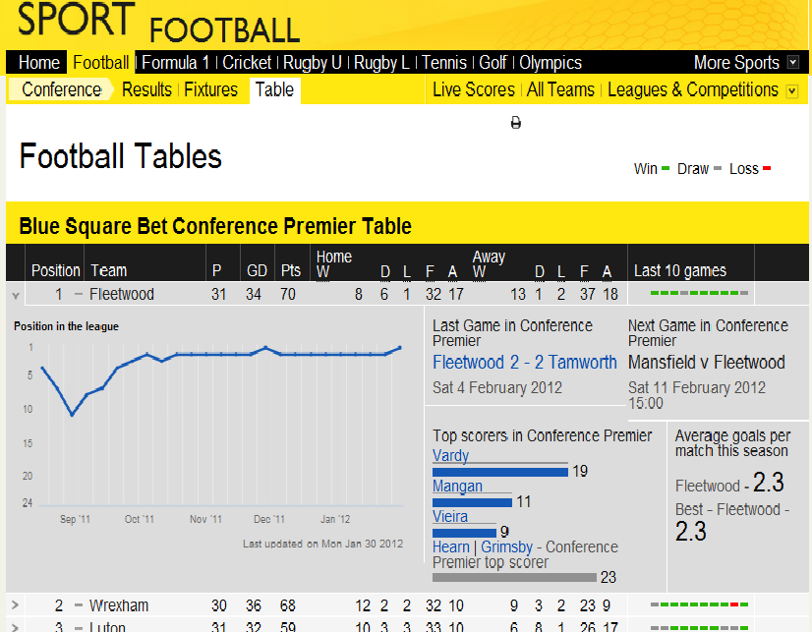
Task: Click the printer icon above the table
Action: click(516, 123)
